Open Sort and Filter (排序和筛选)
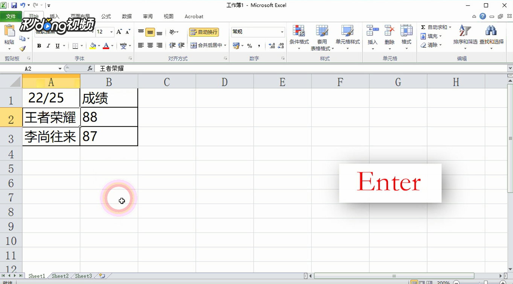The height and width of the screenshot is (284, 513). (465, 37)
